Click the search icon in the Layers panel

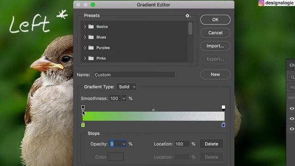292,77
